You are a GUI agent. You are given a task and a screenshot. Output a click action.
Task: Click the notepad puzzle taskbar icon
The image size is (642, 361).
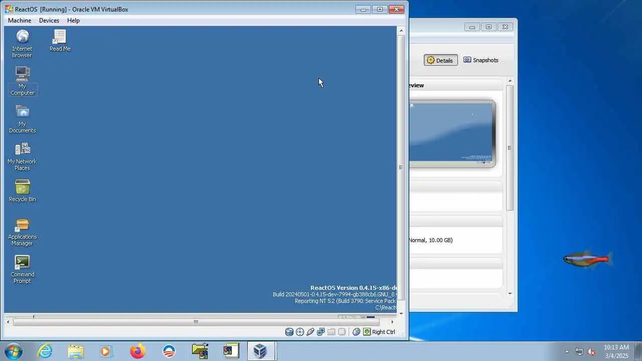[x=231, y=351]
